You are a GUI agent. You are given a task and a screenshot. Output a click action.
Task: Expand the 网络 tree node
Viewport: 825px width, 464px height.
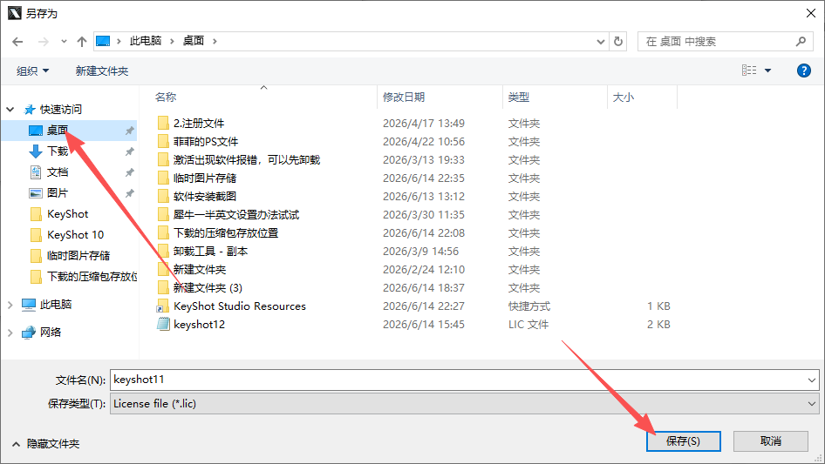coord(10,333)
